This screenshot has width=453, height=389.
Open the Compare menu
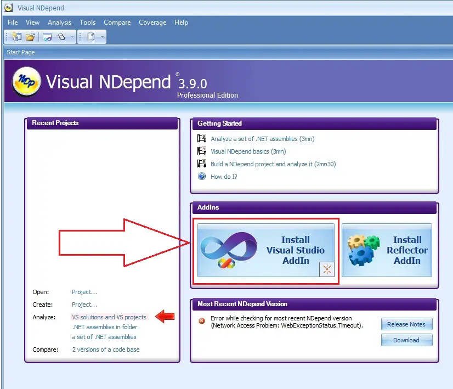coord(117,22)
